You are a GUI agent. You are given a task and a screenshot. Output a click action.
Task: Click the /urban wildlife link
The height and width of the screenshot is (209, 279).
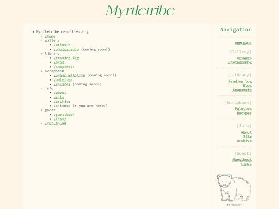(69, 75)
